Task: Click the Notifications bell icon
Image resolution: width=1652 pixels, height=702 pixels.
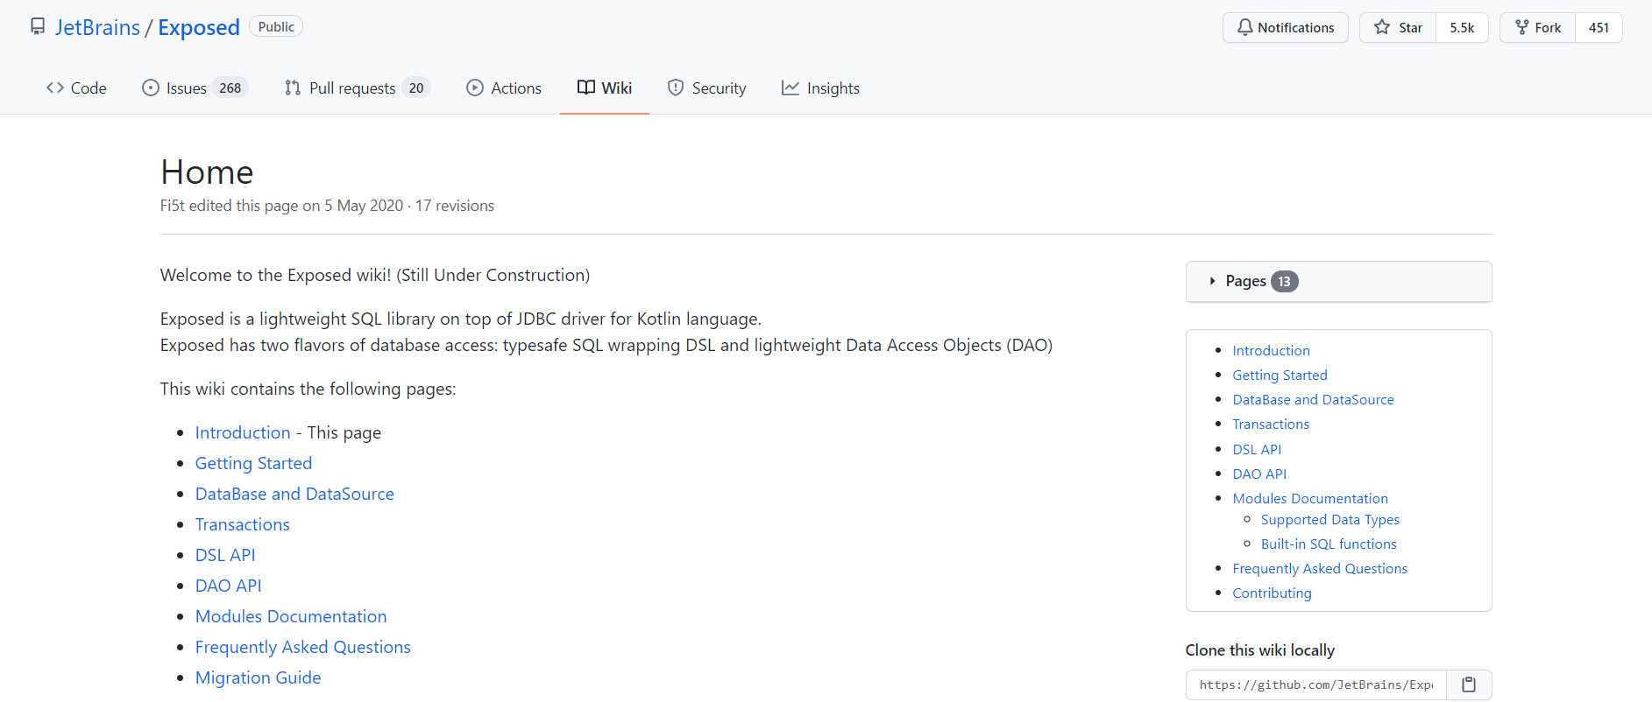Action: [x=1244, y=27]
